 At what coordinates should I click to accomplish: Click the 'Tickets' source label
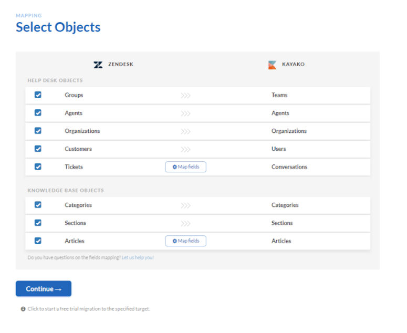74,167
